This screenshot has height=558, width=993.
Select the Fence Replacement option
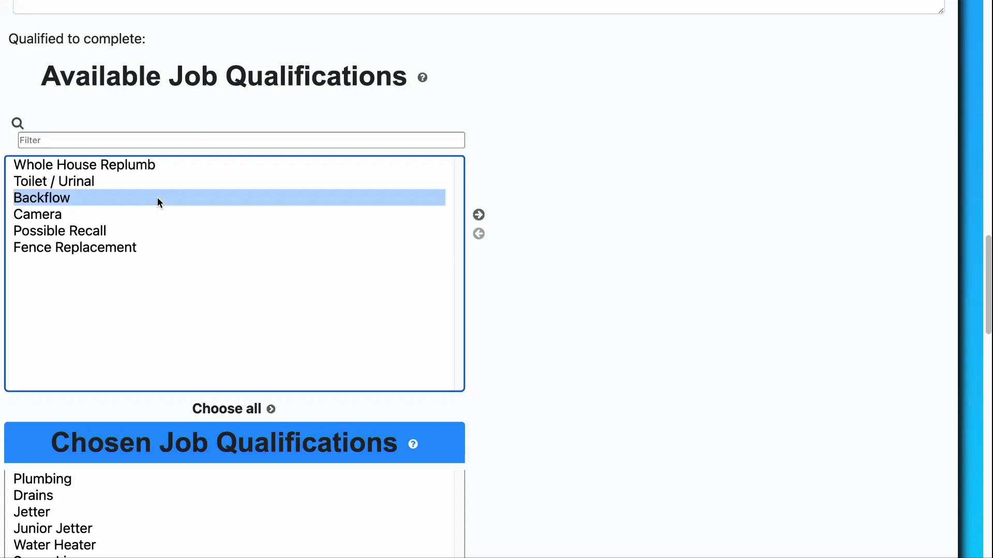coord(74,247)
